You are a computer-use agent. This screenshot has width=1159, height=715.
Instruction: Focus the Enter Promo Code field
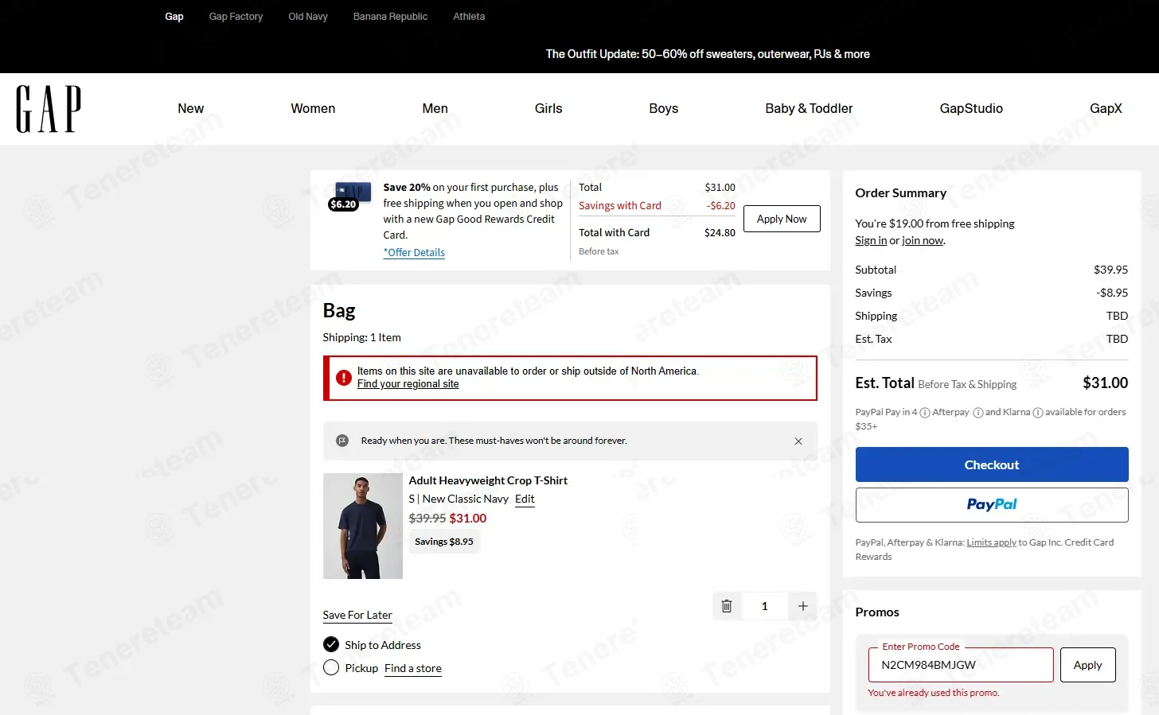pos(961,665)
